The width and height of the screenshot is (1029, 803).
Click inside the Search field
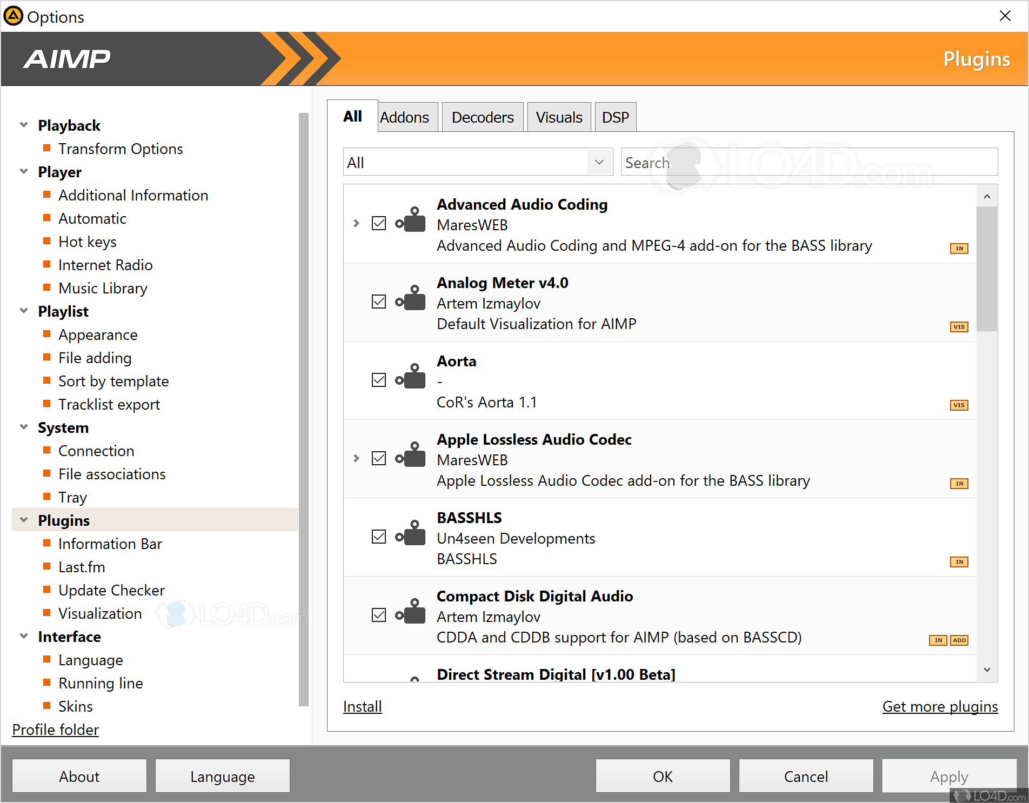(757, 162)
